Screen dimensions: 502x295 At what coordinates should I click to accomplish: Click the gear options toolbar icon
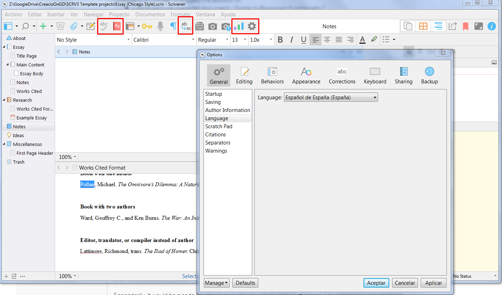[252, 26]
